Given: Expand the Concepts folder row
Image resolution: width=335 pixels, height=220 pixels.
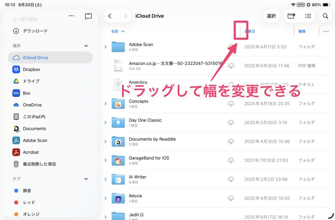Looking at the screenshot, I should tap(106, 104).
